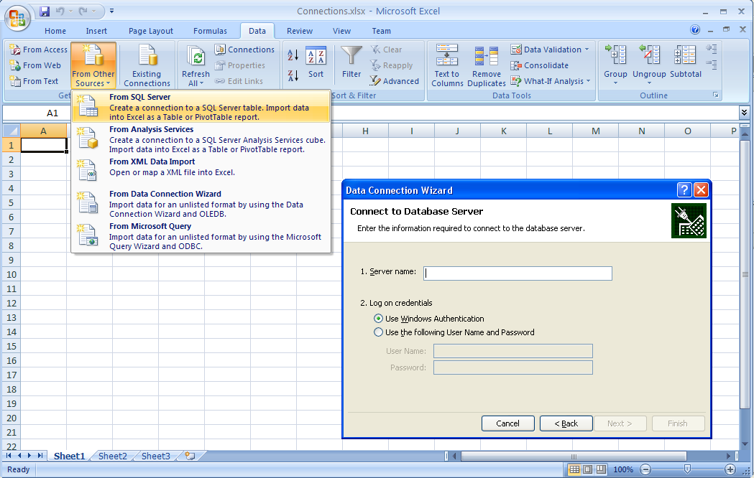Click Show Detail icon in Outline
The height and width of the screenshot is (478, 754).
click(x=712, y=49)
